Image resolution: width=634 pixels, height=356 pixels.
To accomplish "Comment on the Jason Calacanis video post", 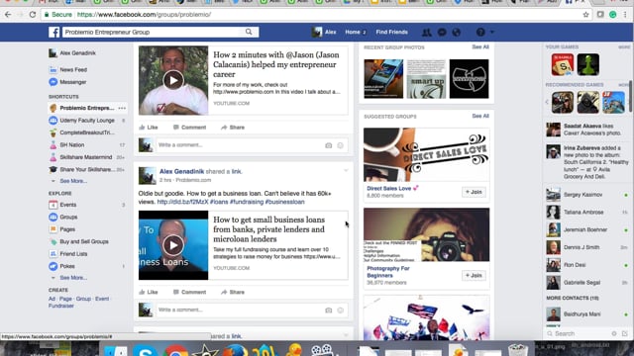I will 189,128.
